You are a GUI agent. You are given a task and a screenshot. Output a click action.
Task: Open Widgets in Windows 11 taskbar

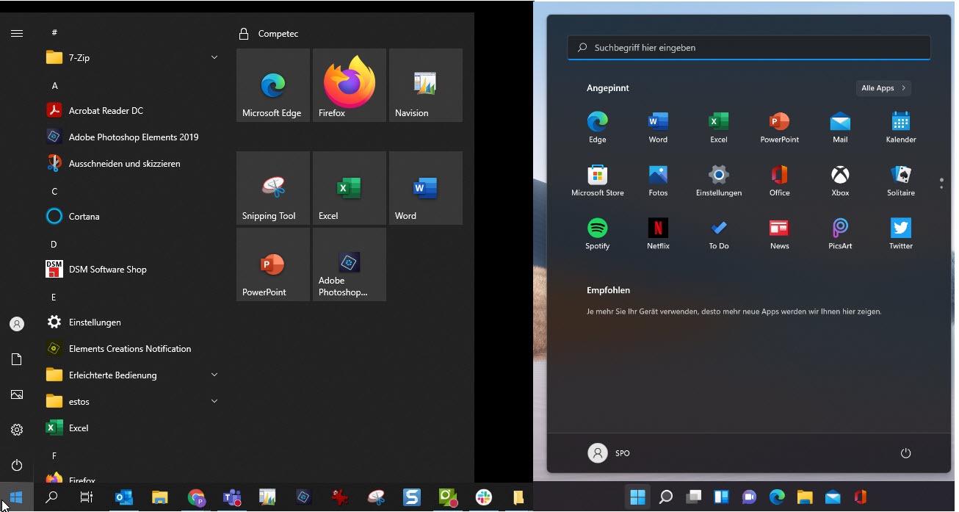(x=721, y=497)
